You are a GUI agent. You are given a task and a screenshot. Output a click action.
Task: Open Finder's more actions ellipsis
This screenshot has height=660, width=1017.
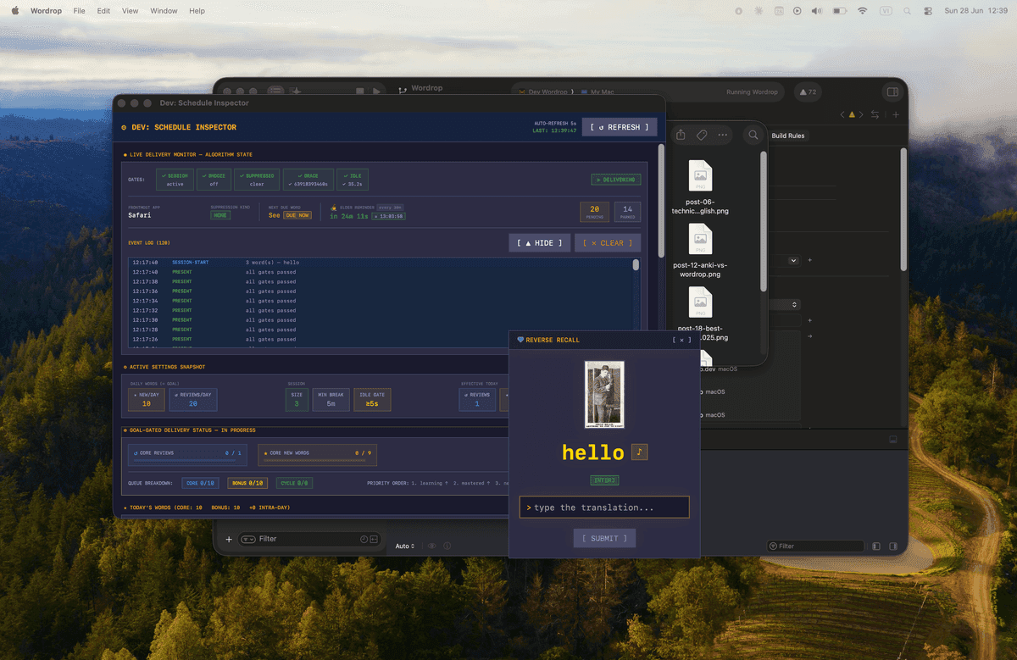723,135
